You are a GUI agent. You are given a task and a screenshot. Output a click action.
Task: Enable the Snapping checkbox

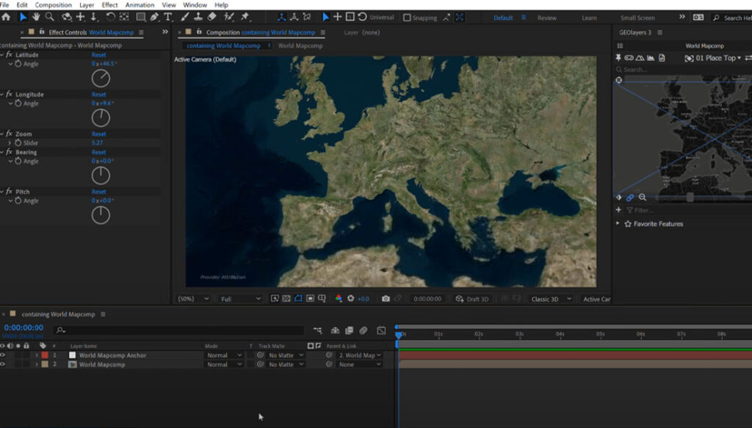[x=407, y=18]
